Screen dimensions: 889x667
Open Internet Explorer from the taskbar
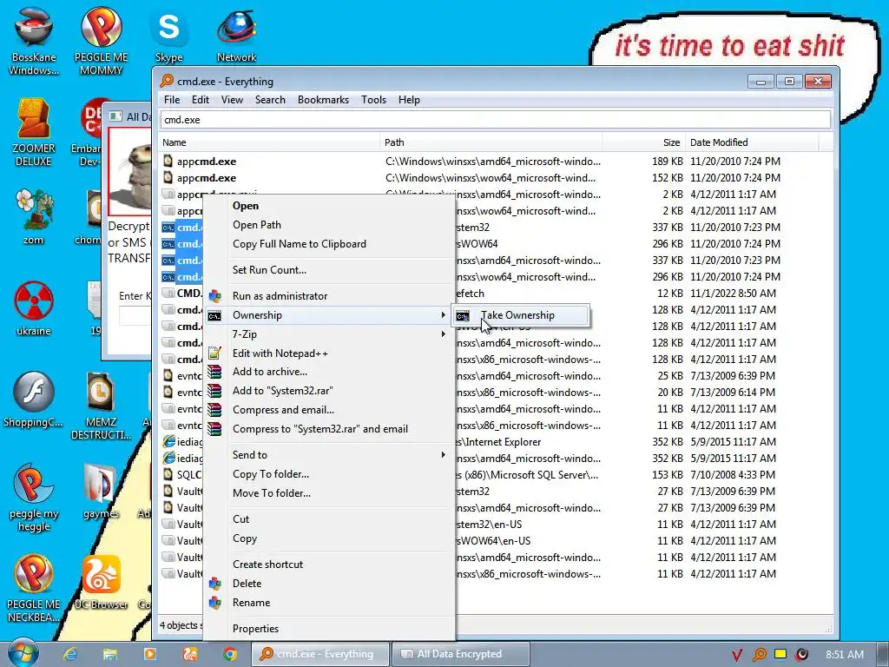point(70,654)
